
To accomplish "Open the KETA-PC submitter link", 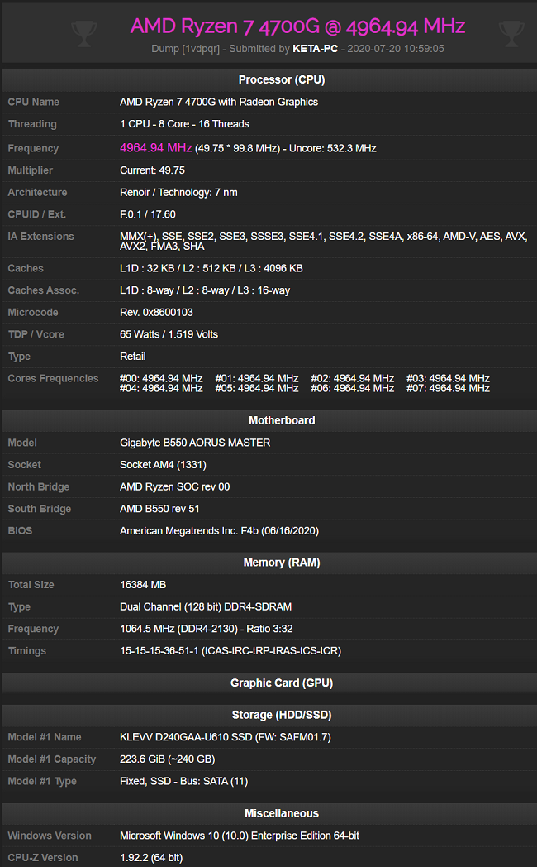I will (315, 49).
